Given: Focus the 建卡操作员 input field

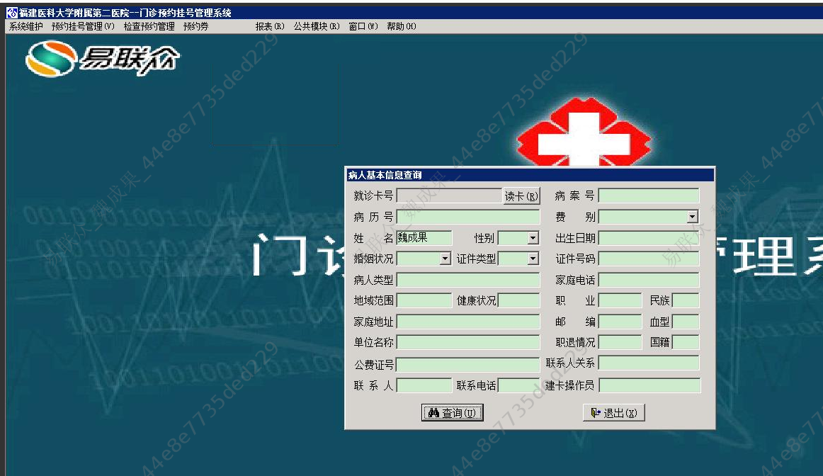Looking at the screenshot, I should tap(649, 385).
